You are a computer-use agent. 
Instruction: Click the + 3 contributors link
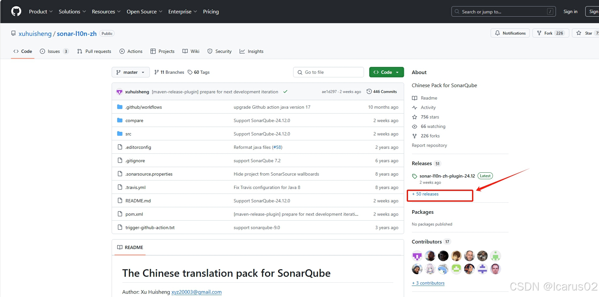(428, 283)
